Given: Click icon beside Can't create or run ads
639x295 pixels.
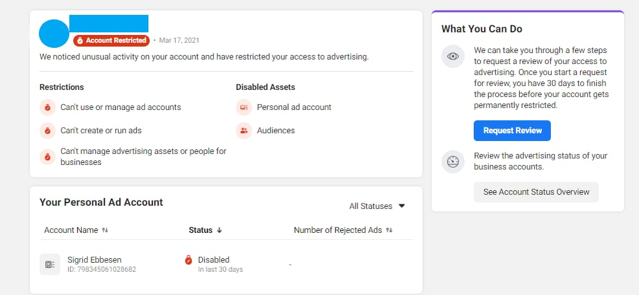Looking at the screenshot, I should 47,131.
